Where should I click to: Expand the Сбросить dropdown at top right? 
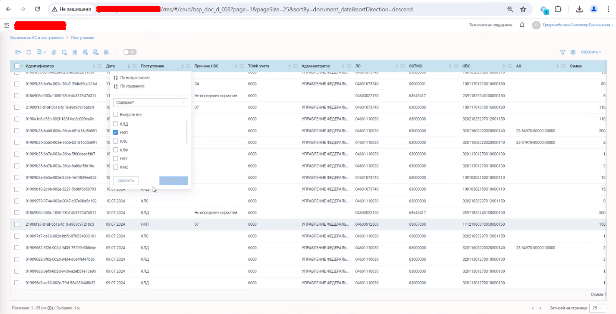coord(591,52)
